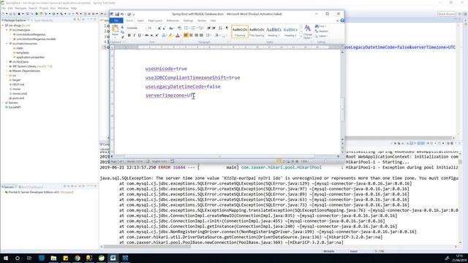Open the References ribbon tab

[x=173, y=20]
